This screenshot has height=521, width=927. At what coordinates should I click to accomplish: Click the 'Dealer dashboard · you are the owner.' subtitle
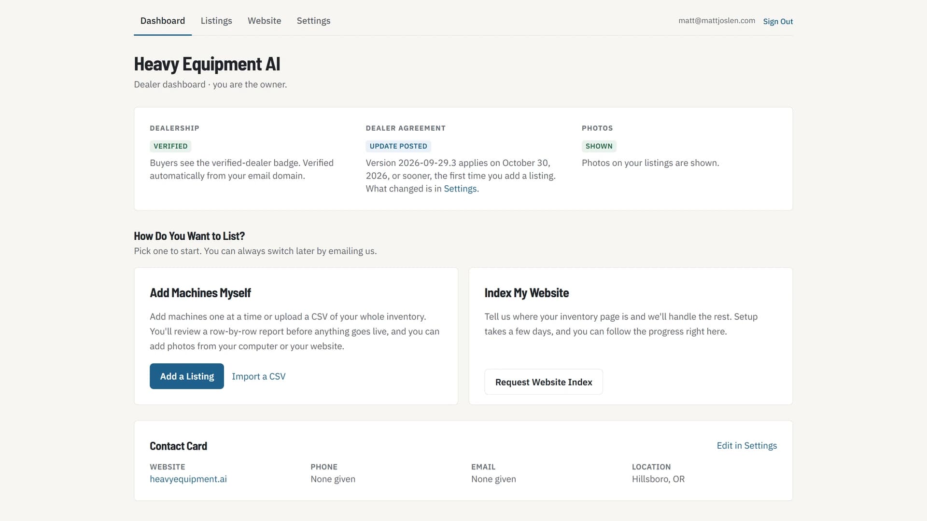click(x=211, y=84)
